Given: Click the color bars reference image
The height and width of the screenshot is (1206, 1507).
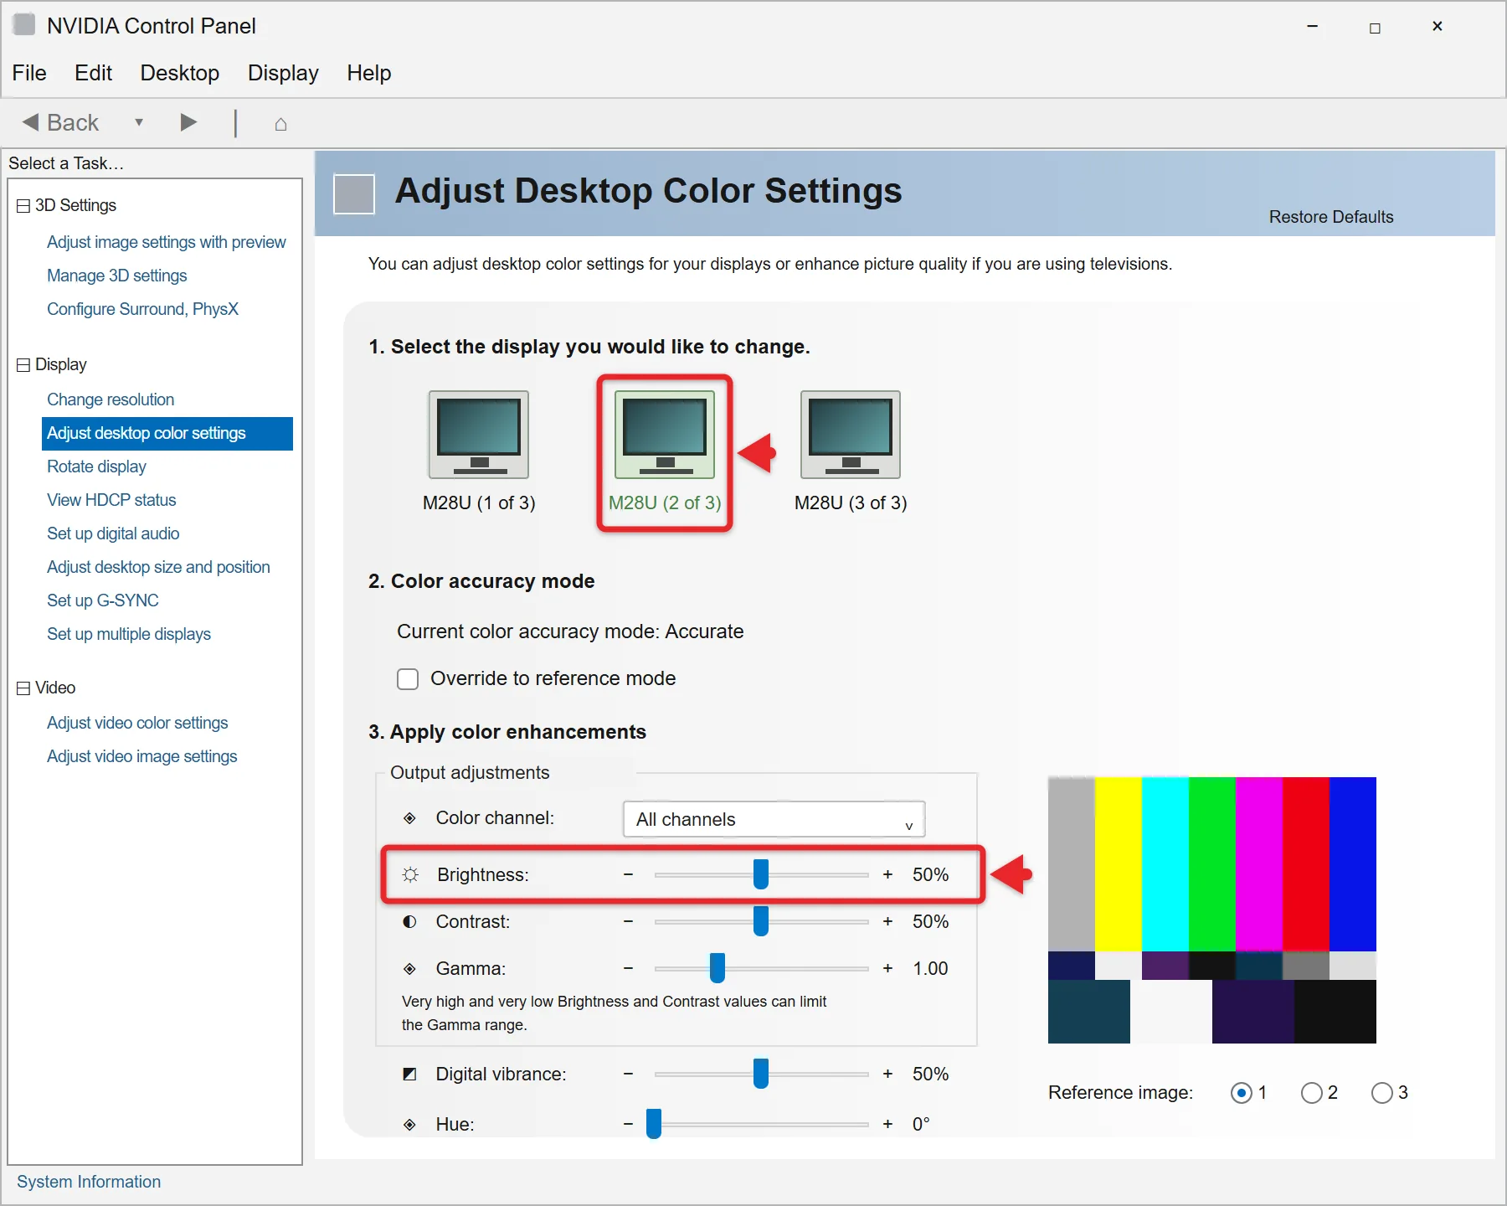Looking at the screenshot, I should click(1212, 910).
